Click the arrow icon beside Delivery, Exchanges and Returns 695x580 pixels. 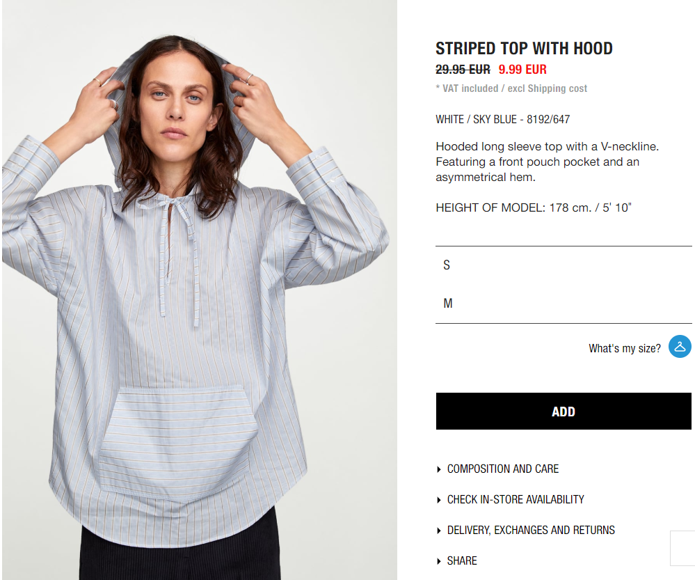coord(439,531)
